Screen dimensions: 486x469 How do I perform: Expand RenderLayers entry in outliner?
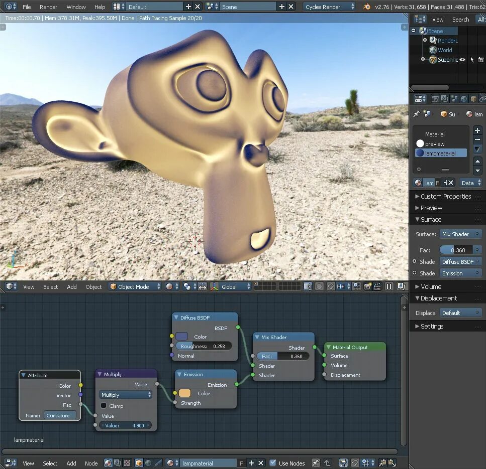(425, 40)
